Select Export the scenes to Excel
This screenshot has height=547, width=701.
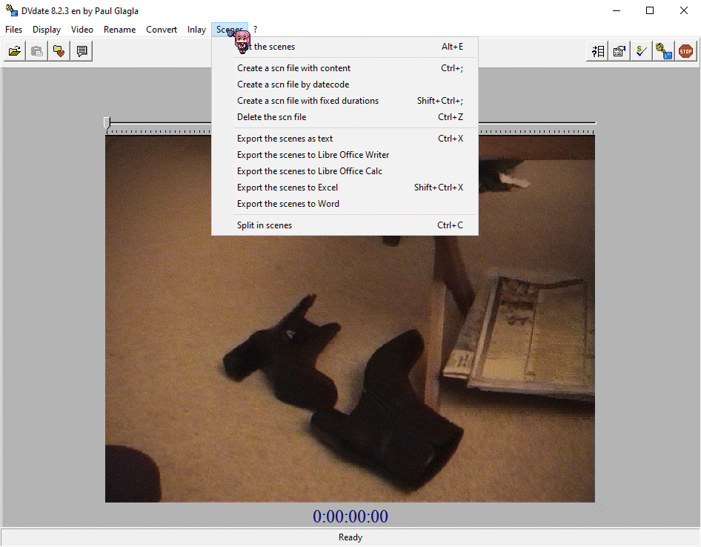[288, 188]
